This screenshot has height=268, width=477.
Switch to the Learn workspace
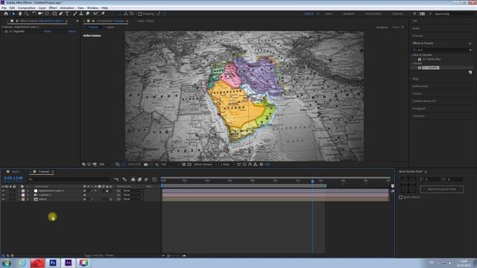(328, 13)
